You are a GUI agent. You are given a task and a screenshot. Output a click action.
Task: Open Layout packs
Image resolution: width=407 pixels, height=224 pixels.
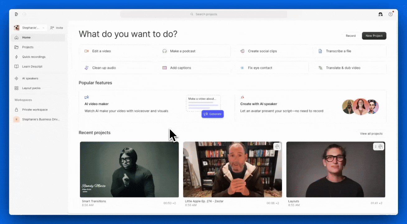click(x=31, y=88)
